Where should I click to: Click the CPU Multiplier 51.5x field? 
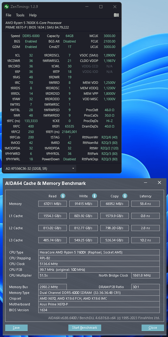pos(53,275)
